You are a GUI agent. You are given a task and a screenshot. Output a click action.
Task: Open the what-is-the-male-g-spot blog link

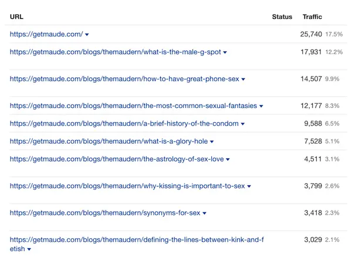[x=115, y=52]
